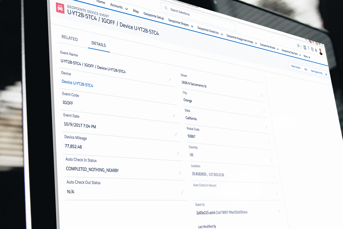The width and height of the screenshot is (343, 229).
Task: Click the '1836 N Sacramento St' street value
Action: (194, 84)
